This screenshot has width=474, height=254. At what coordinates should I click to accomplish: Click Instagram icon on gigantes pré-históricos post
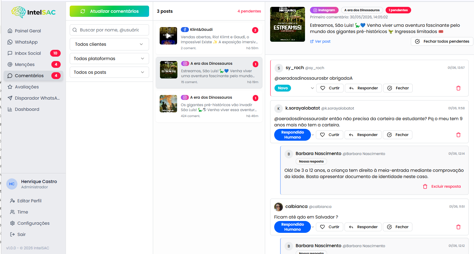pos(185,97)
